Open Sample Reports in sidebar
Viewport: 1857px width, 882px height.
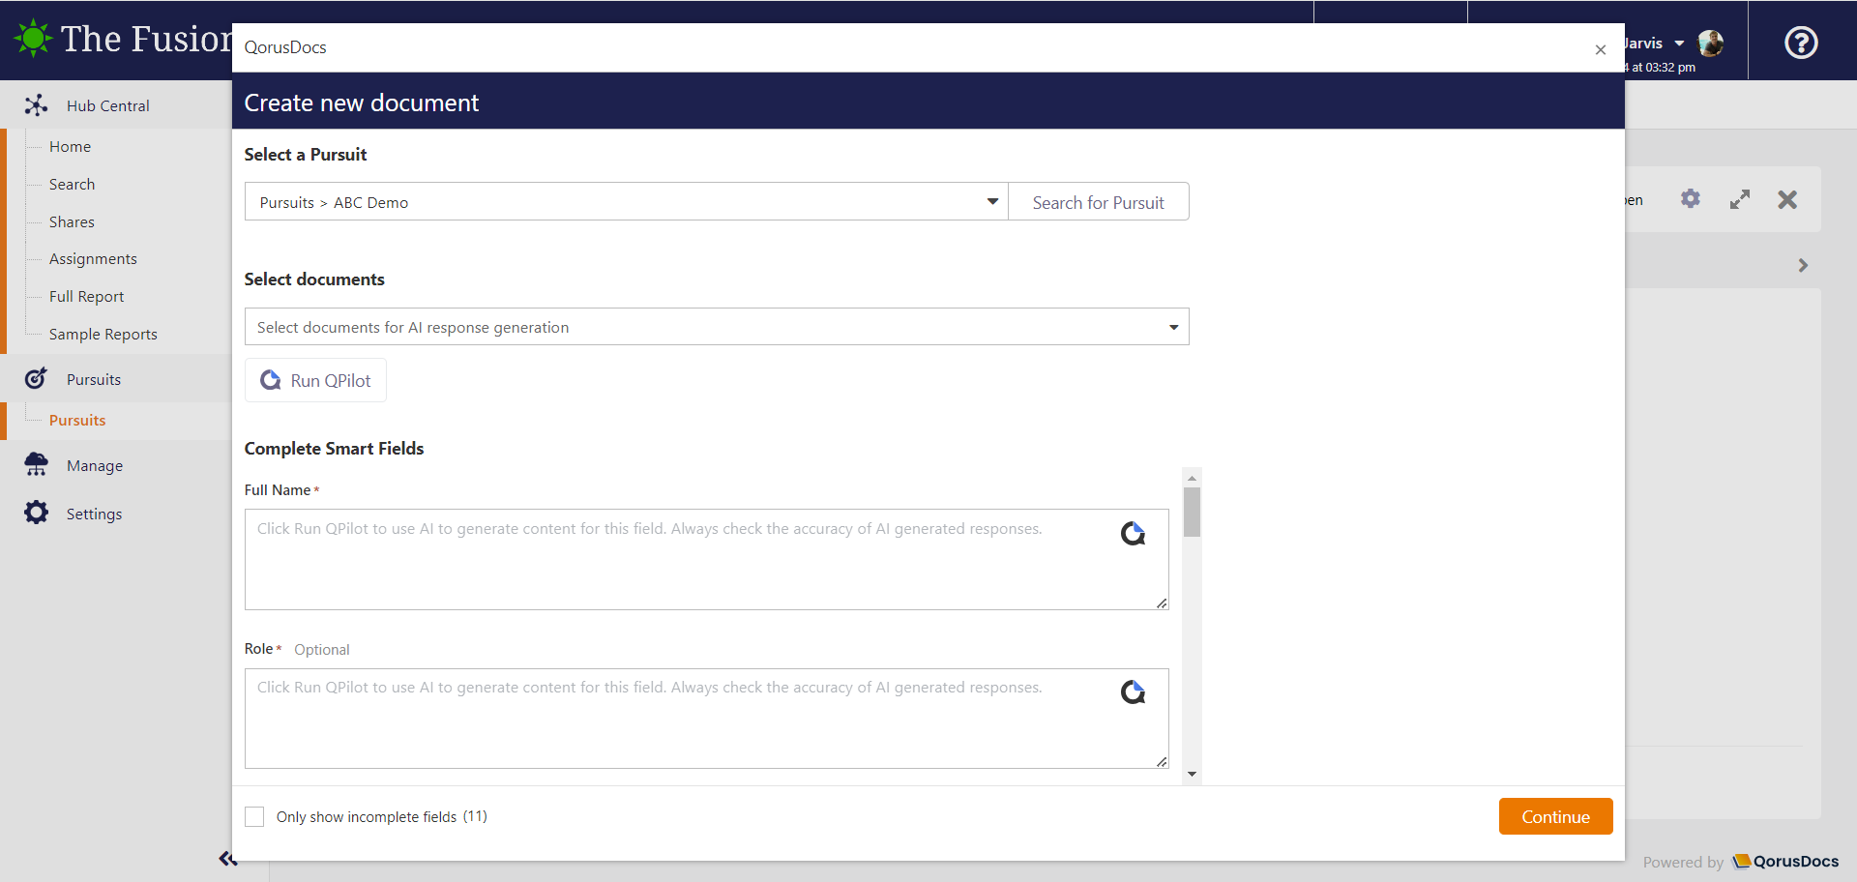(103, 334)
